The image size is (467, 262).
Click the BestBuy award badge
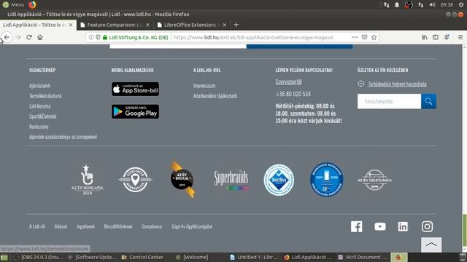tap(279, 180)
